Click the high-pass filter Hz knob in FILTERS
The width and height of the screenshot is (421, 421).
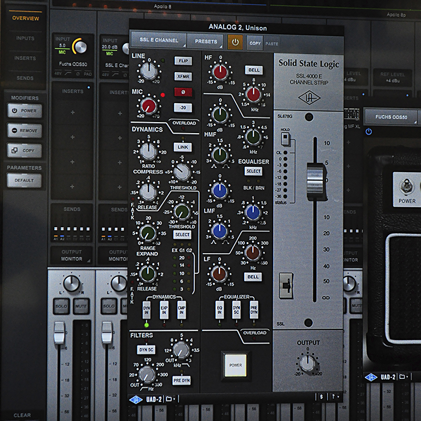point(147,375)
